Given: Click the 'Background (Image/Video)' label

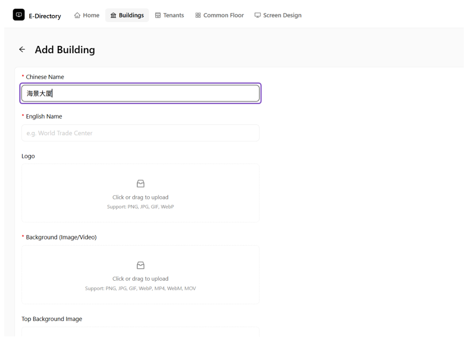Looking at the screenshot, I should [x=61, y=237].
